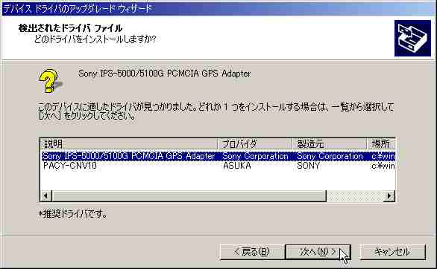The width and height of the screenshot is (437, 269).
Task: Click the yellow question mark device icon
Action: pyautogui.click(x=50, y=81)
